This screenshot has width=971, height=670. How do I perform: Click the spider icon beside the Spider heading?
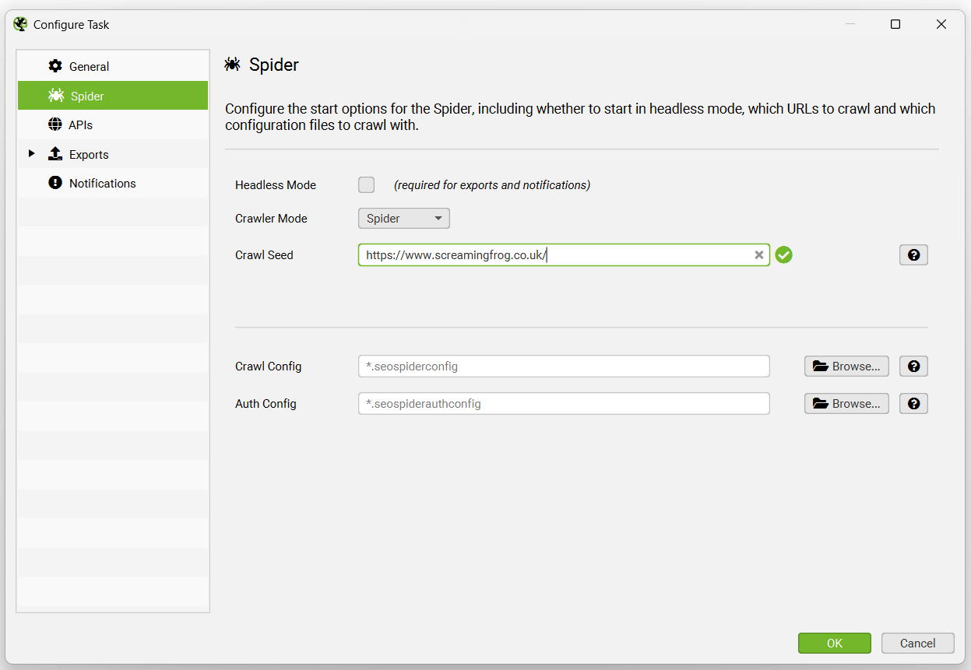(232, 65)
